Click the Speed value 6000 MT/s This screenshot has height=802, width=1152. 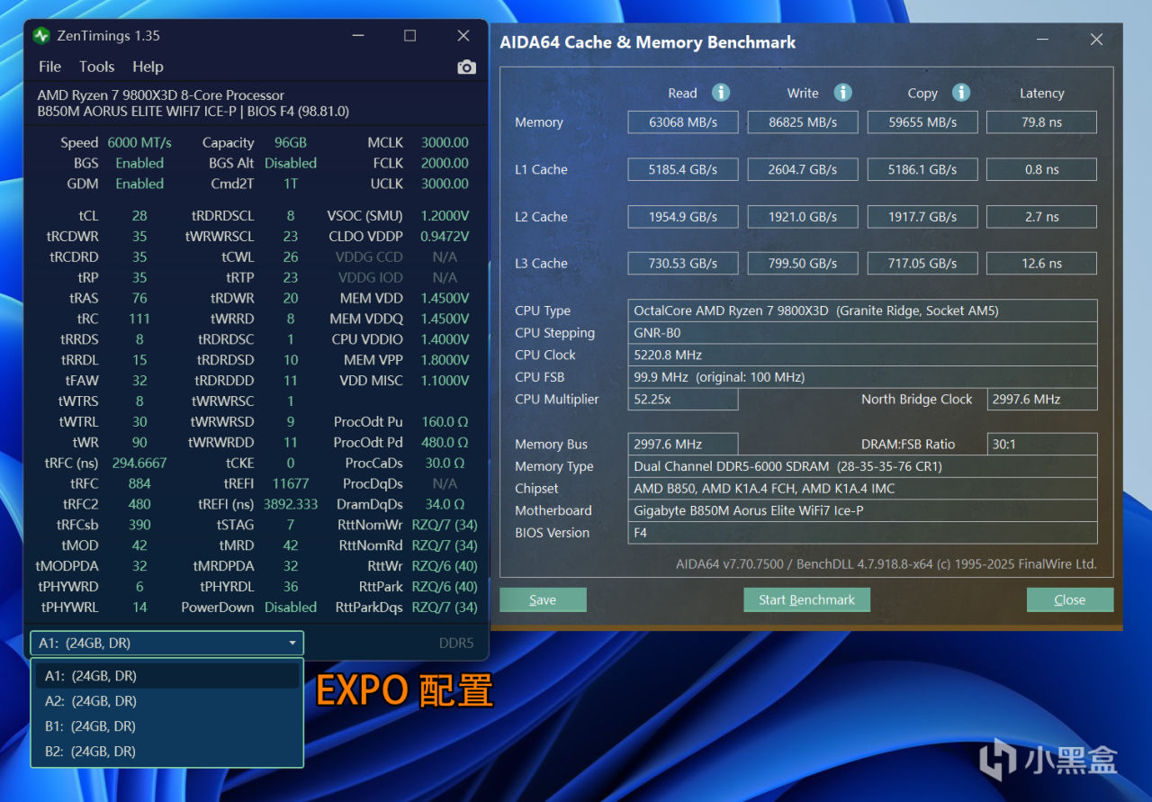[x=139, y=142]
